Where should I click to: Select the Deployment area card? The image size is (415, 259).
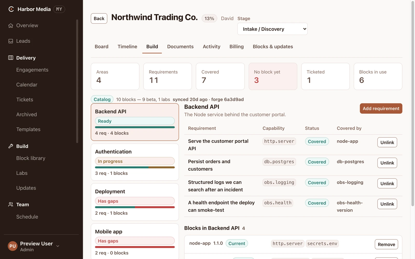tap(135, 202)
